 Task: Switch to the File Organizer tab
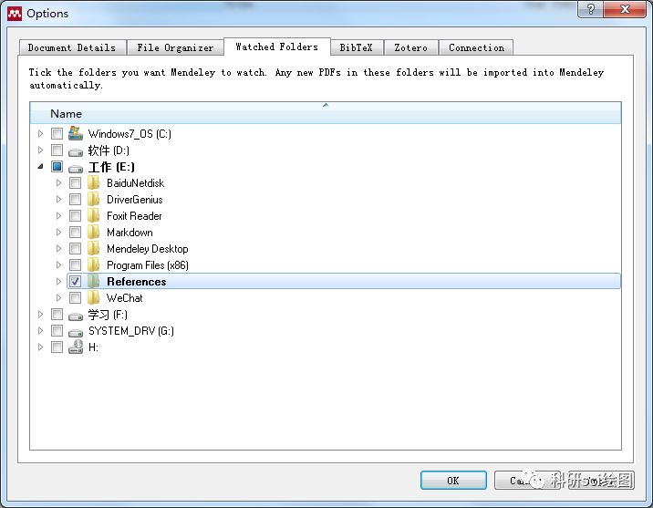tap(175, 47)
